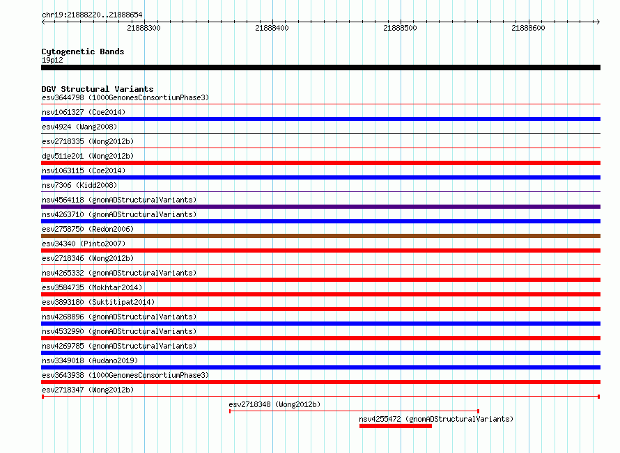Click the purple bar of nsv4564118

320,207
